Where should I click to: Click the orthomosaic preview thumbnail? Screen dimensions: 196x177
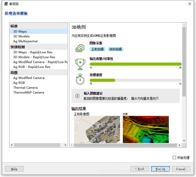coord(97,129)
